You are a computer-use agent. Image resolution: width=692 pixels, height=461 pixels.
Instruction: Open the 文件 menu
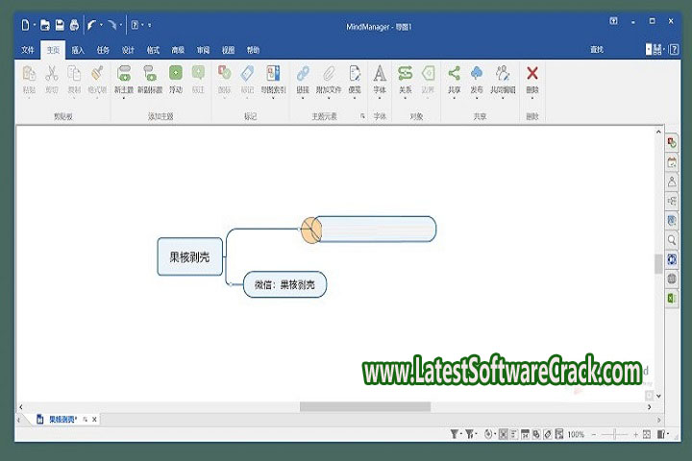pos(27,50)
